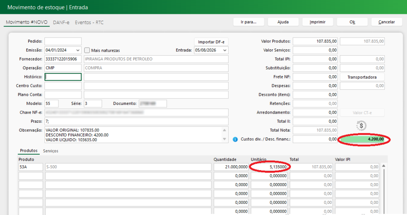The image size is (407, 215).
Task: Switch to the Serviços tab
Action: (50, 151)
